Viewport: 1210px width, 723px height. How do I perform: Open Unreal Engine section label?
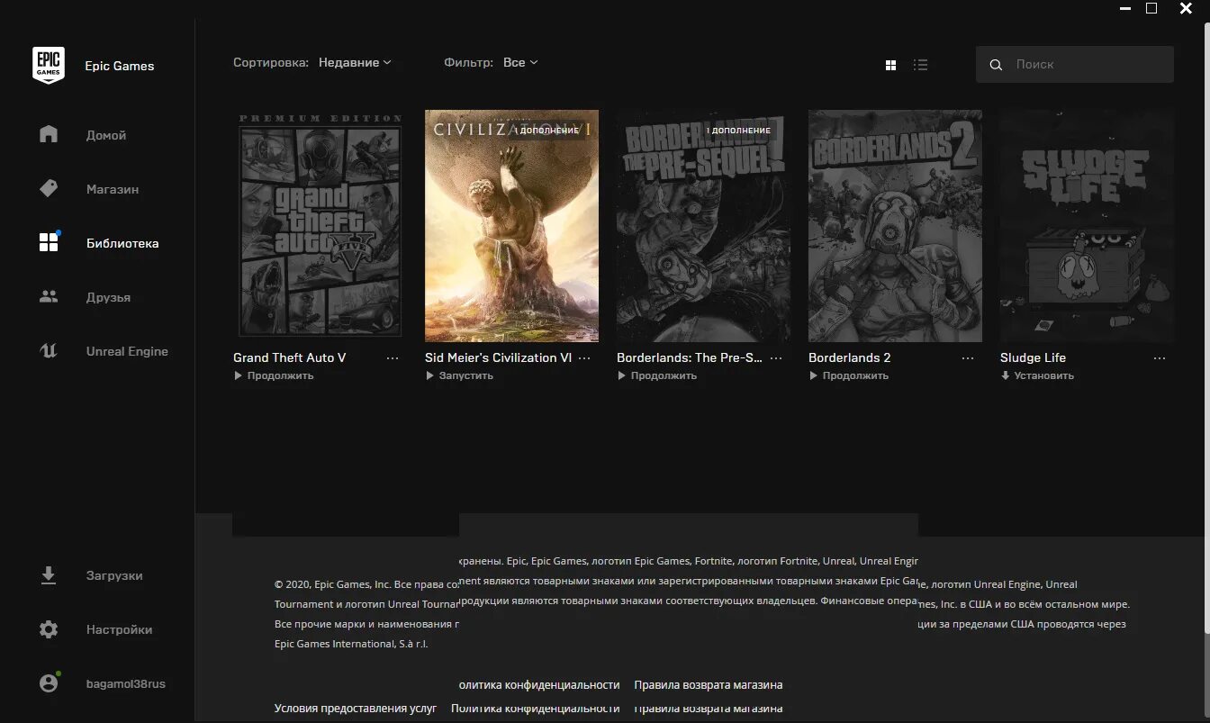click(x=127, y=351)
